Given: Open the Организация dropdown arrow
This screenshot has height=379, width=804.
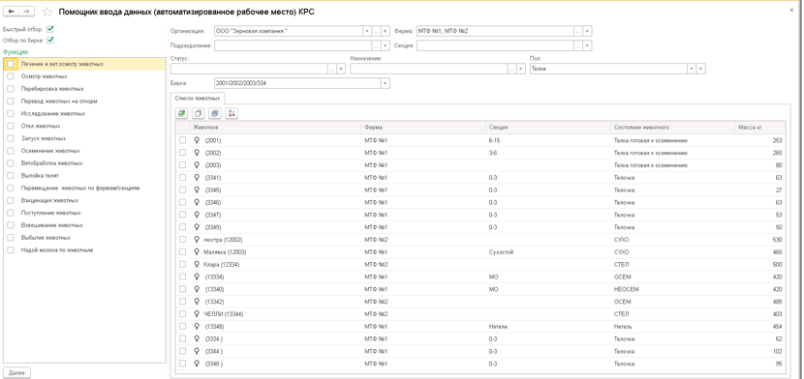Looking at the screenshot, I should click(x=366, y=31).
